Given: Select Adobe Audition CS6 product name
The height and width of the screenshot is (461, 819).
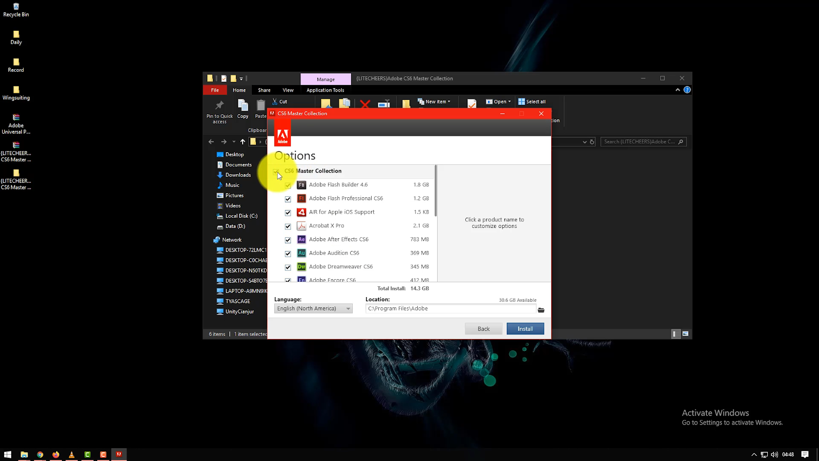Looking at the screenshot, I should [334, 253].
